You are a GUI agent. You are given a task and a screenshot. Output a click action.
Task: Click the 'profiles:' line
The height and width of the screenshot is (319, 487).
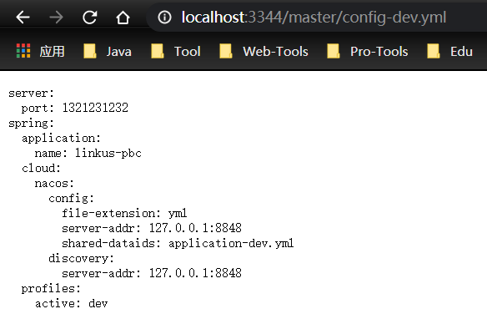point(51,289)
